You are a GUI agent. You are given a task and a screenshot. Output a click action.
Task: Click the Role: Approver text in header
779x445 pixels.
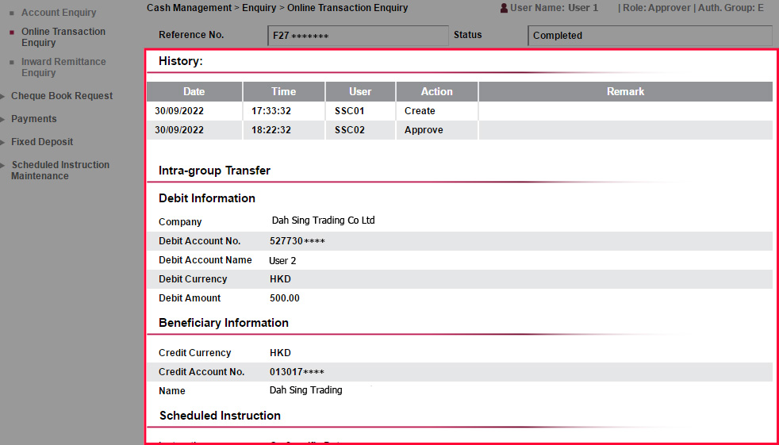pyautogui.click(x=658, y=8)
